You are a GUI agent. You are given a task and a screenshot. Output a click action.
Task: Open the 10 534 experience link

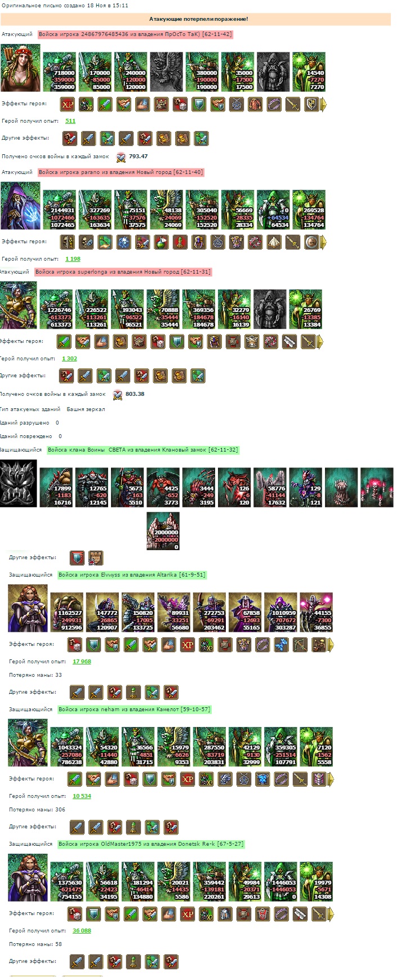click(x=82, y=796)
